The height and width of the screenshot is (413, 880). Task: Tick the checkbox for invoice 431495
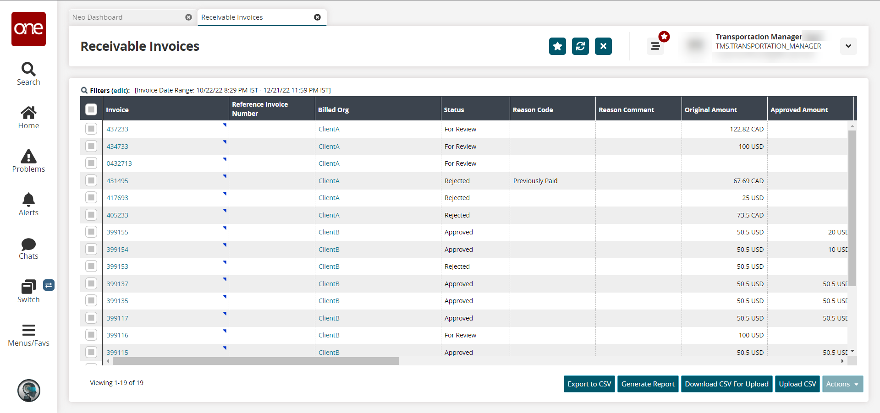coord(91,180)
